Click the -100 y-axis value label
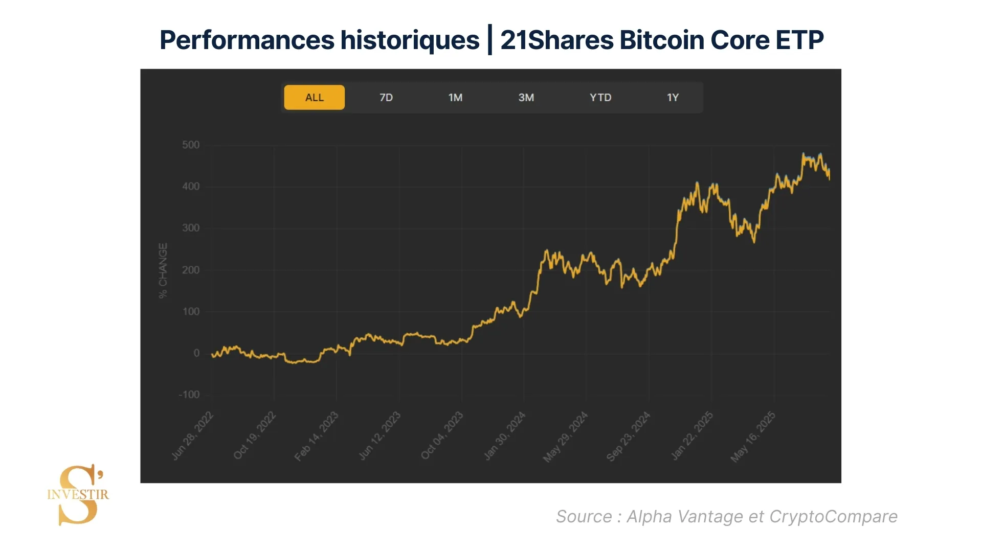982x552 pixels. [189, 395]
